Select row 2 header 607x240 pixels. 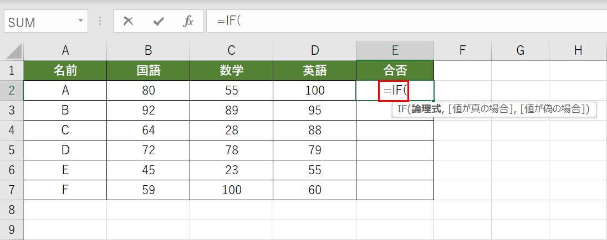click(x=12, y=90)
